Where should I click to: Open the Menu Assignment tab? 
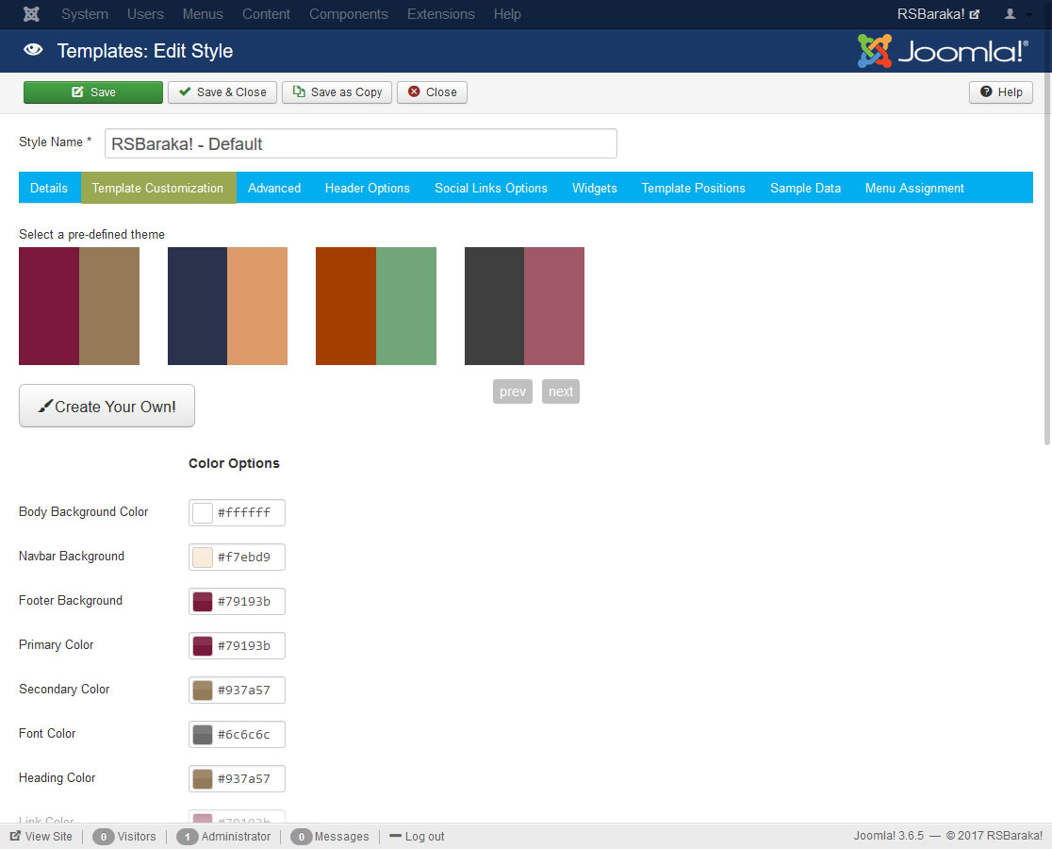point(914,188)
